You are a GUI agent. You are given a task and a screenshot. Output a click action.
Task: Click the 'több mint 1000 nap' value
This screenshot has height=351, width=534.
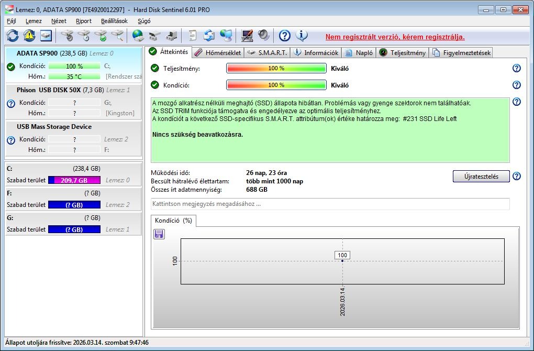pyautogui.click(x=274, y=181)
